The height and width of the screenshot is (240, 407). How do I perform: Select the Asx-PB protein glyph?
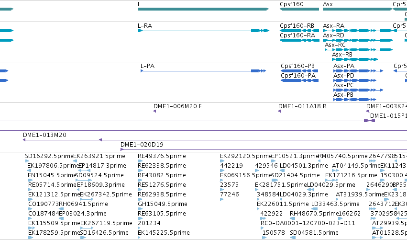point(355,100)
